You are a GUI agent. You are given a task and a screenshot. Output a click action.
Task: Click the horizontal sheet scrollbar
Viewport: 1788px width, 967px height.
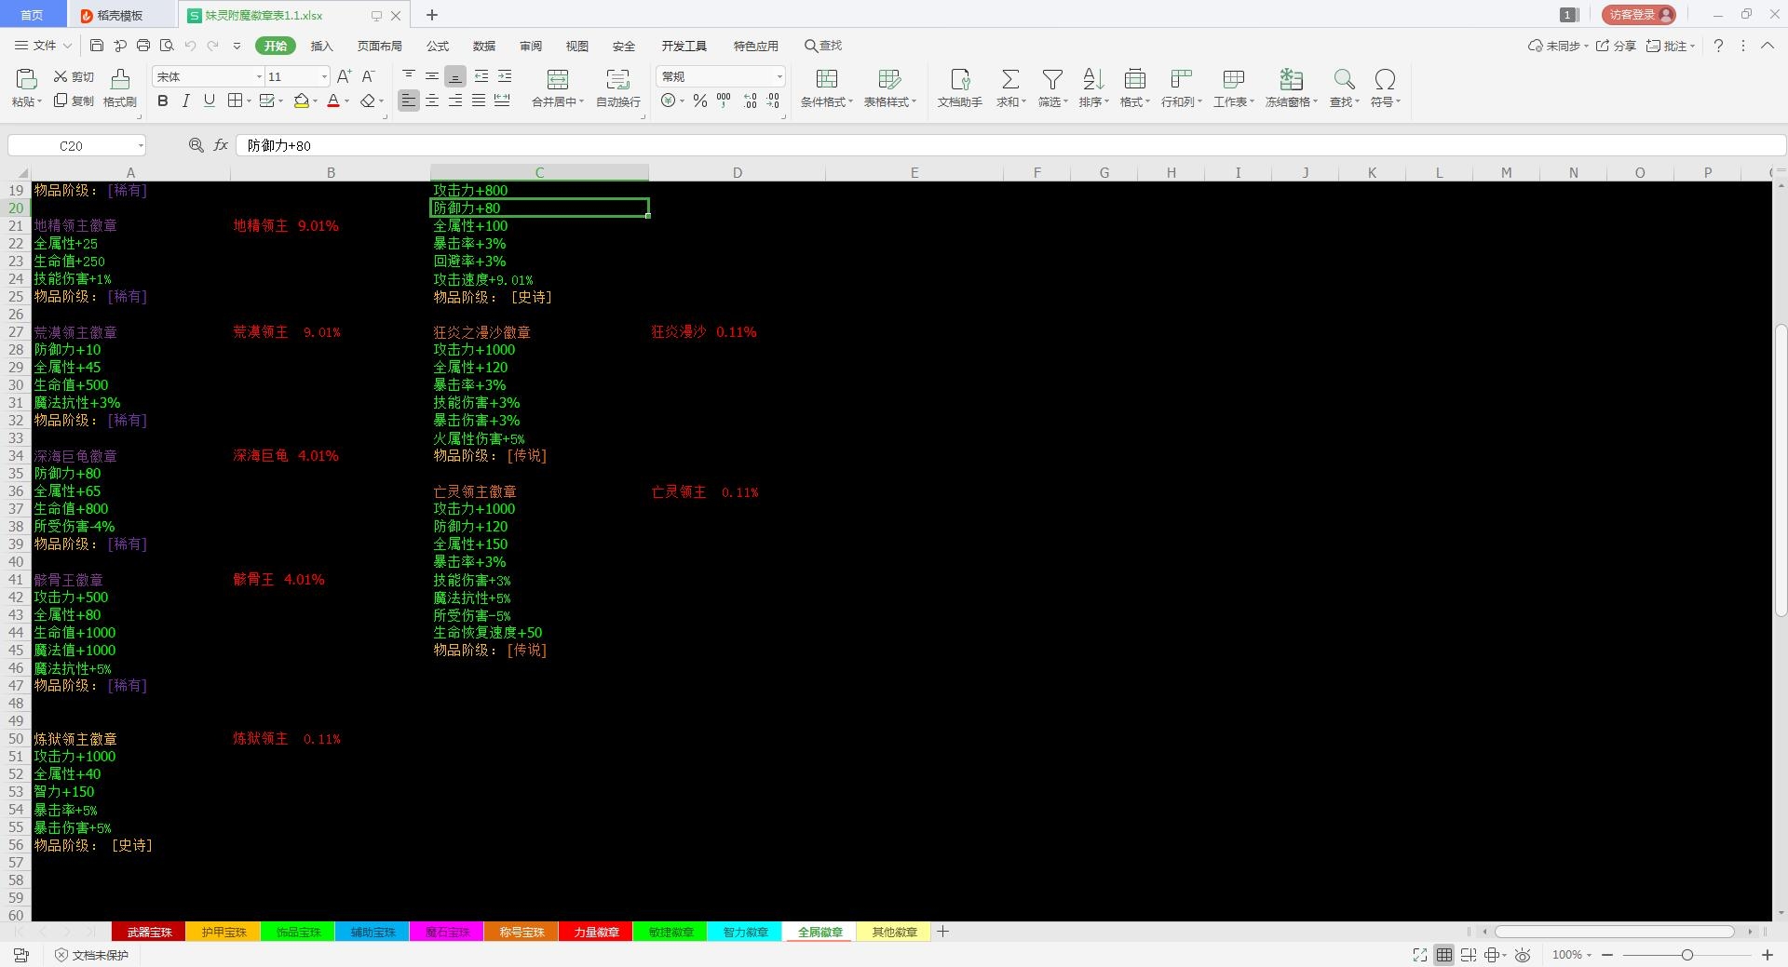coord(1614,932)
